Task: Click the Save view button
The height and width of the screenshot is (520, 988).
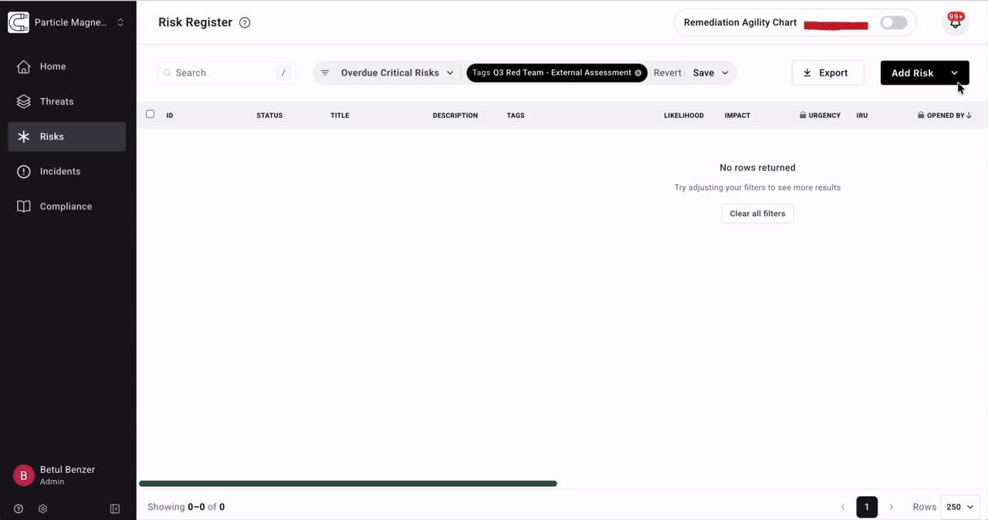Action: 703,73
